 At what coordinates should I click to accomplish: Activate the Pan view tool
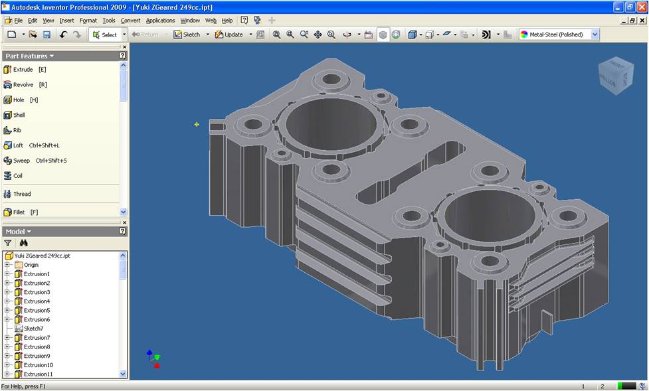point(318,35)
